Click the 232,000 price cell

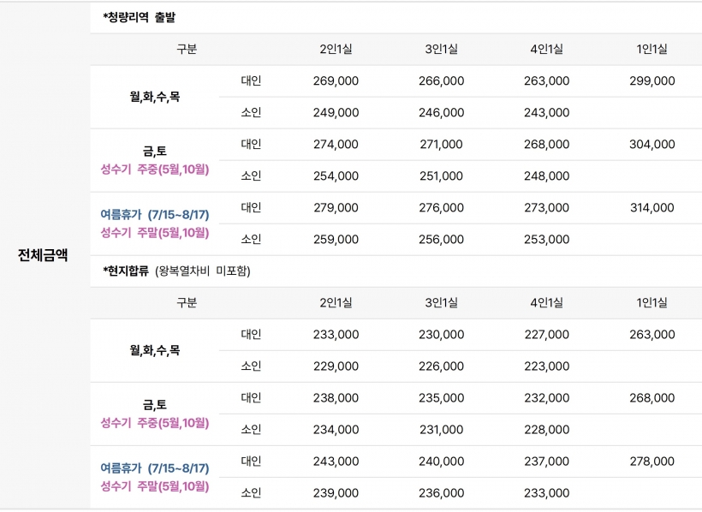(546, 398)
